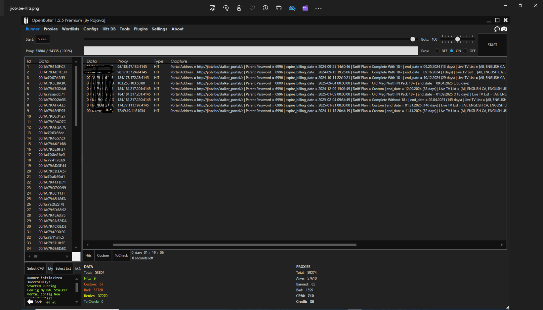Click the OpenBullet logo icon
The width and height of the screenshot is (543, 310).
(x=26, y=20)
